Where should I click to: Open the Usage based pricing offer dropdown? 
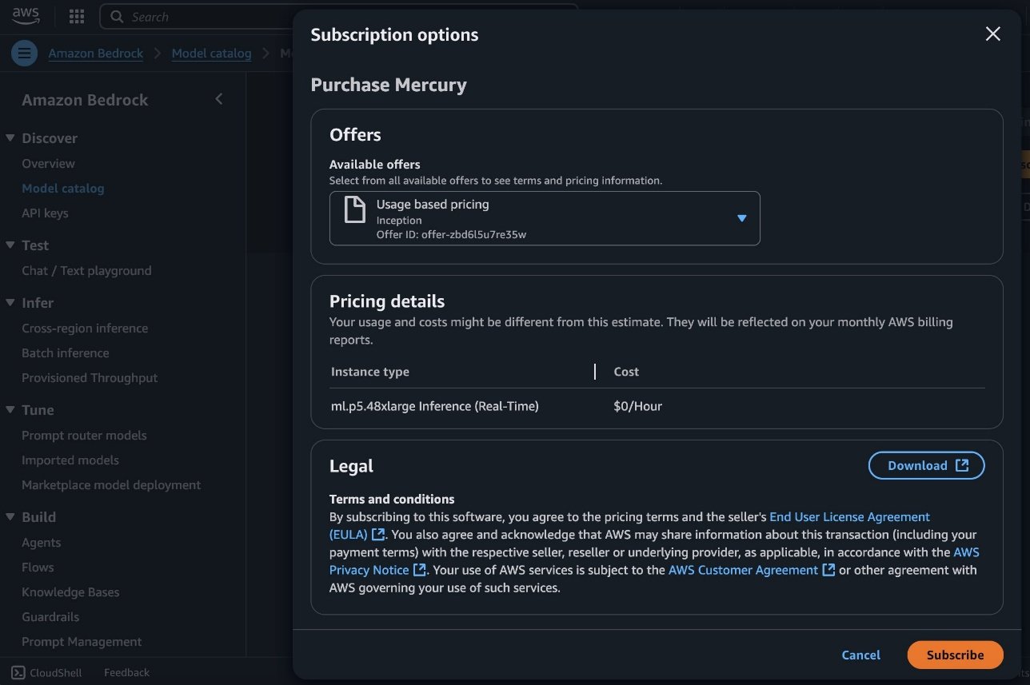(545, 218)
